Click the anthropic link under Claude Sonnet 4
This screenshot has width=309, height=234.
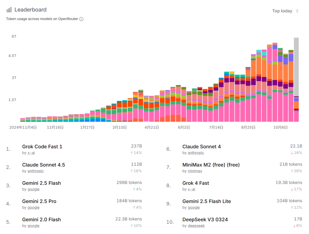tap(196, 153)
